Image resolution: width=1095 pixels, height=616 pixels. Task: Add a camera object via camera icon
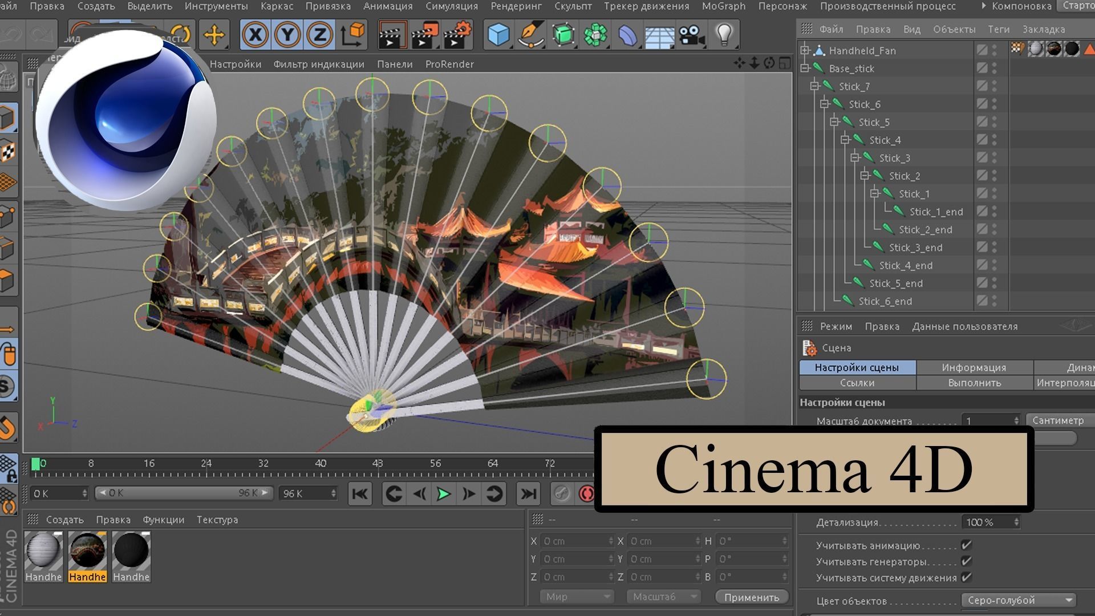pos(692,35)
